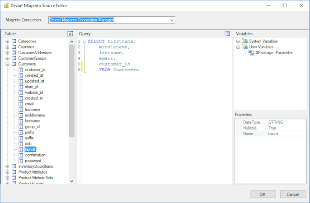Expand the Countries table node

pyautogui.click(x=8, y=47)
